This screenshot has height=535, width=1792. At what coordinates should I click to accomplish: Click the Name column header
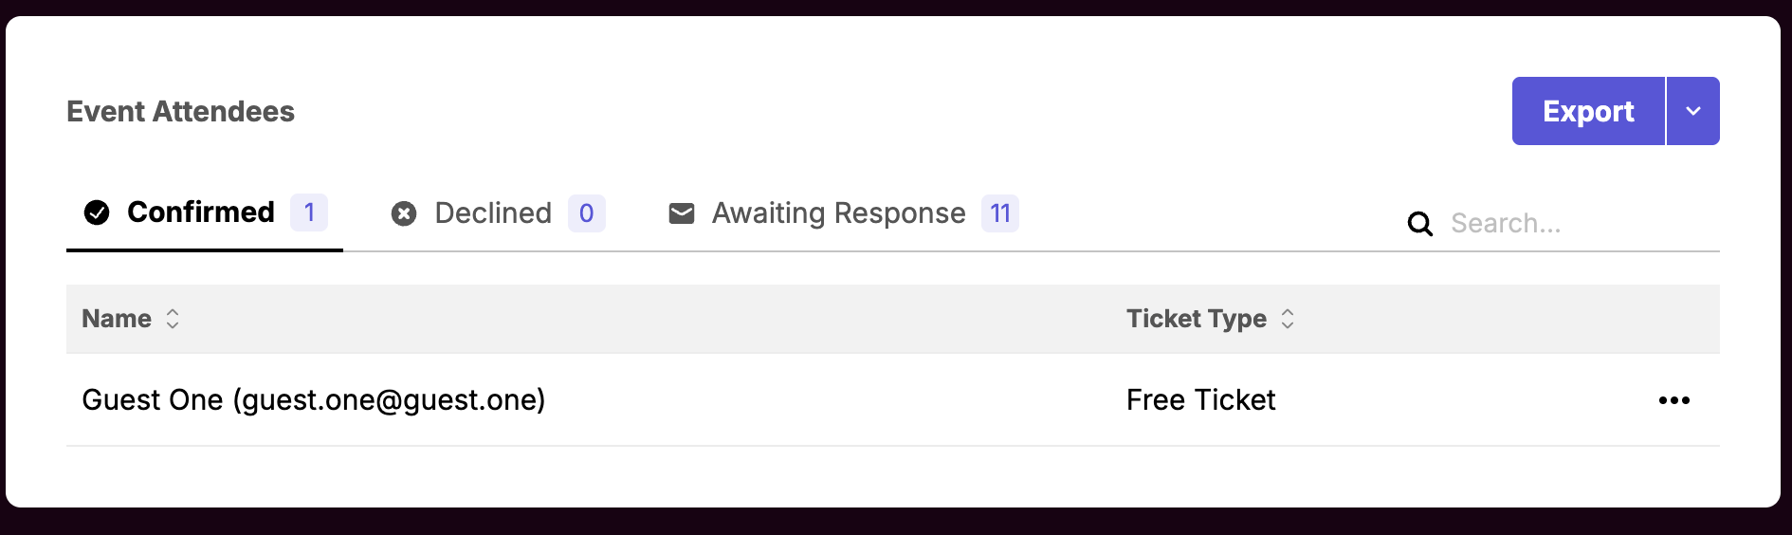117,319
